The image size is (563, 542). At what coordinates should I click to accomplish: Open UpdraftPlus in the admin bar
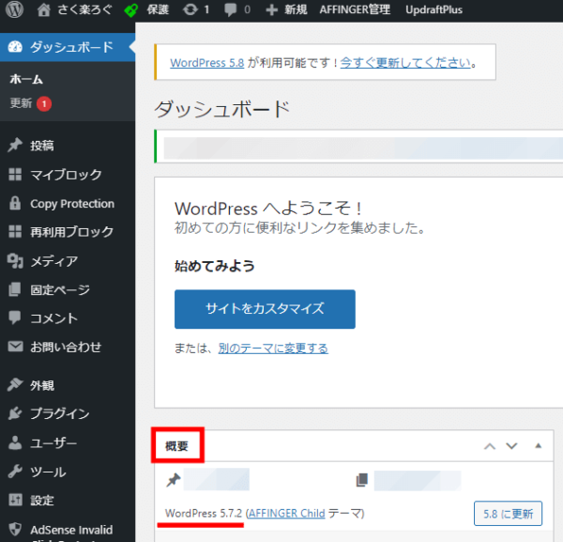[x=434, y=9]
